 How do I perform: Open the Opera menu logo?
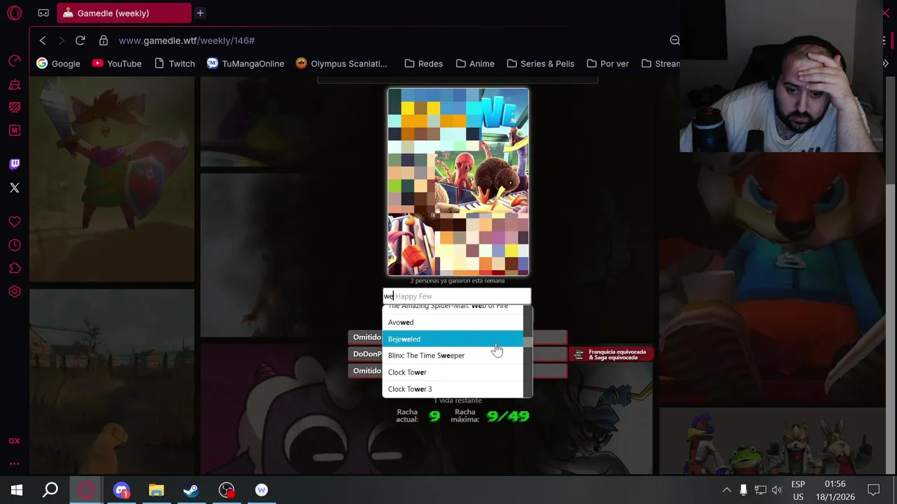click(14, 13)
